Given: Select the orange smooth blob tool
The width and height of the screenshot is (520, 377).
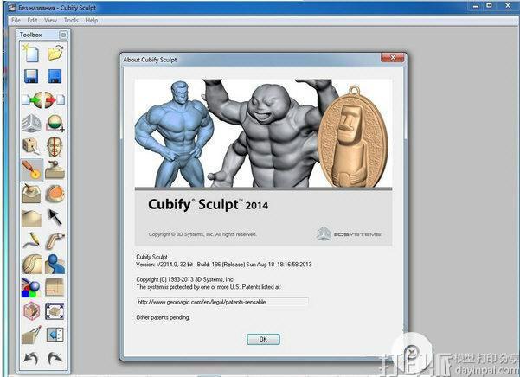Looking at the screenshot, I should pyautogui.click(x=55, y=194).
